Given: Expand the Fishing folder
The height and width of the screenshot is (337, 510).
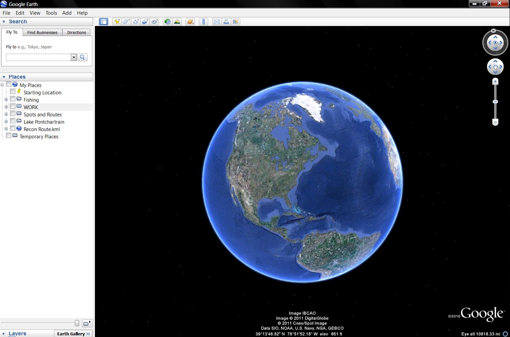Looking at the screenshot, I should click(x=6, y=100).
